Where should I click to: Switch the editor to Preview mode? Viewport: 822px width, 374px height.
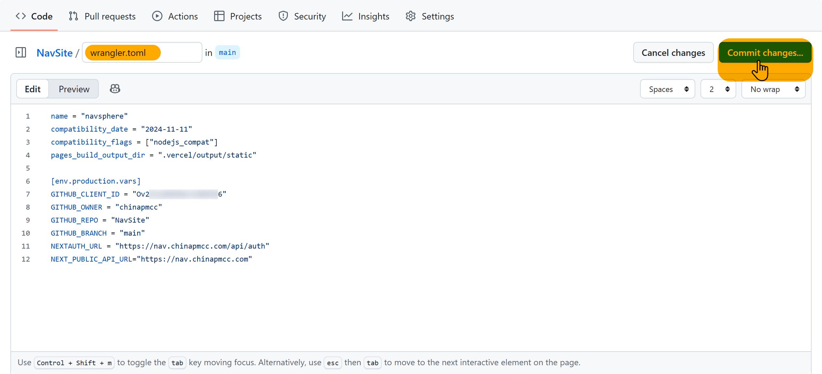(74, 89)
